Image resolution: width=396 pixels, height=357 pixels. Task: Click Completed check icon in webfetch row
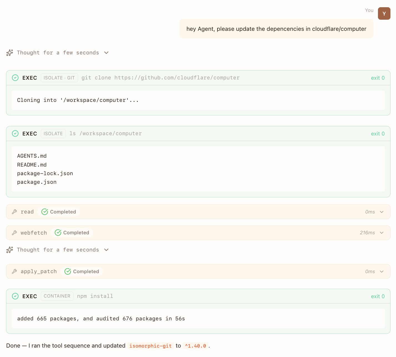point(58,233)
